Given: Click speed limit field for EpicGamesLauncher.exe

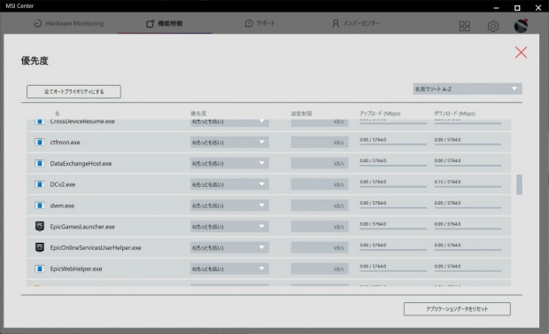Looking at the screenshot, I should (320, 227).
